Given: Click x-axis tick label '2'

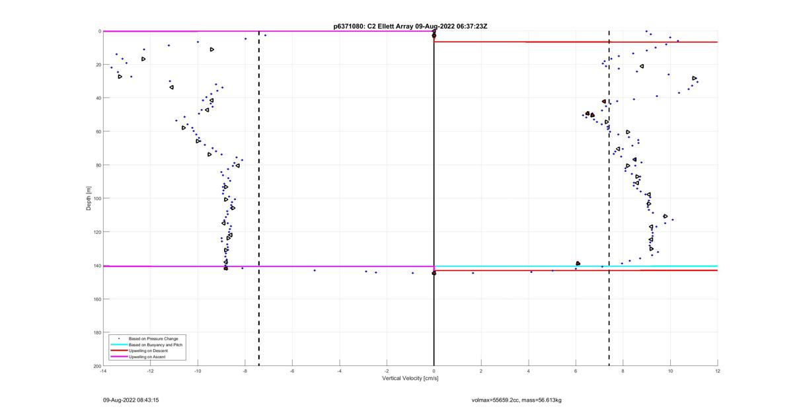Looking at the screenshot, I should 481,371.
